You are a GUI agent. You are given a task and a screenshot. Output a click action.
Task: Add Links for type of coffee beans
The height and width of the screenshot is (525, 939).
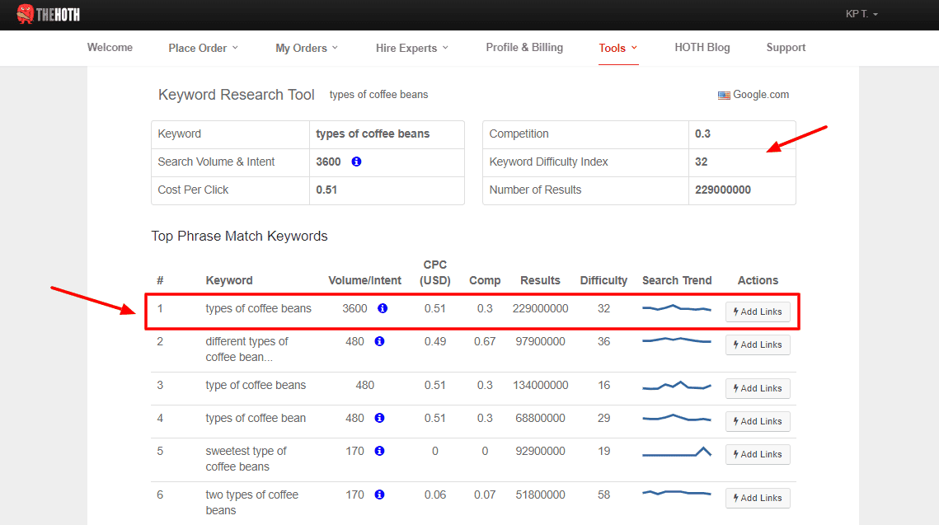[758, 388]
